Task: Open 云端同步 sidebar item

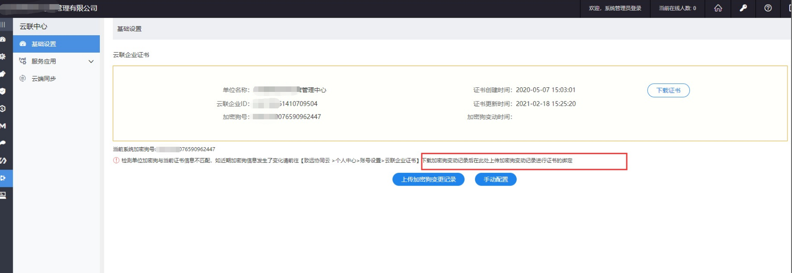Action: click(x=56, y=79)
